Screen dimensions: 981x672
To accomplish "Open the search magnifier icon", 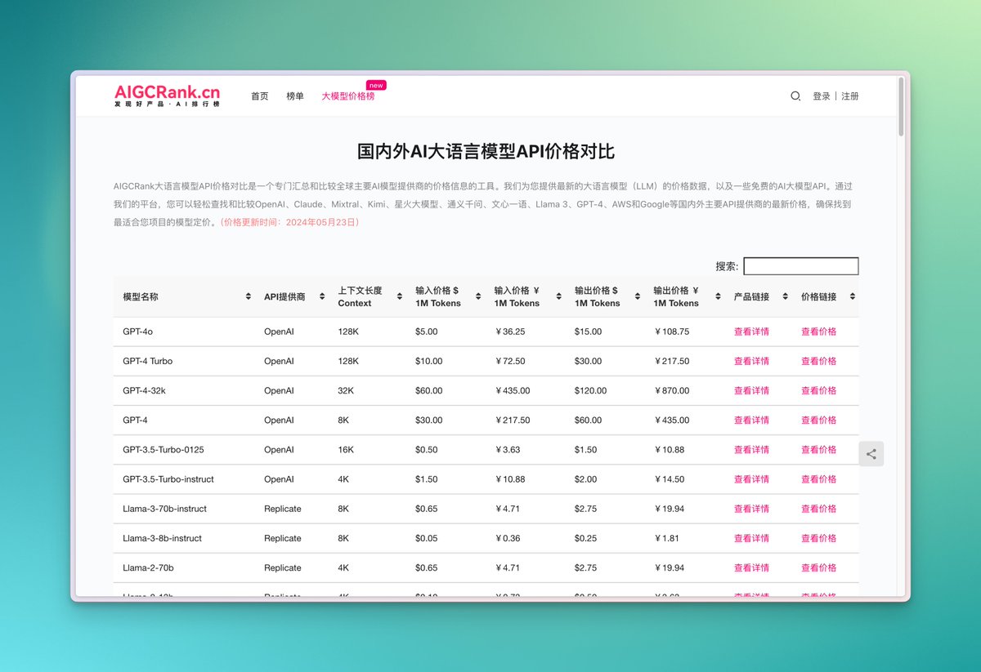I will [x=795, y=96].
